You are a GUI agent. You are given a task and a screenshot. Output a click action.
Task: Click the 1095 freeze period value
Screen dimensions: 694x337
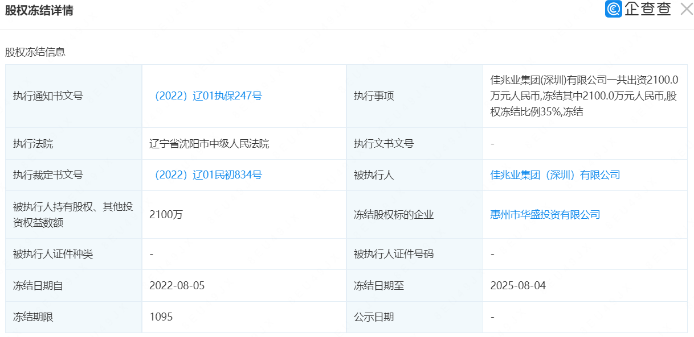(161, 317)
